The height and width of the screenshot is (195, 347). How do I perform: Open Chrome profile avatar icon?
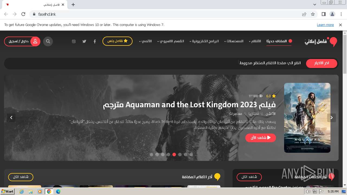click(x=332, y=14)
